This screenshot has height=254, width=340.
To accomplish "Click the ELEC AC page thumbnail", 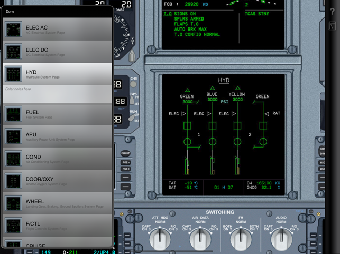I will pyautogui.click(x=13, y=29).
